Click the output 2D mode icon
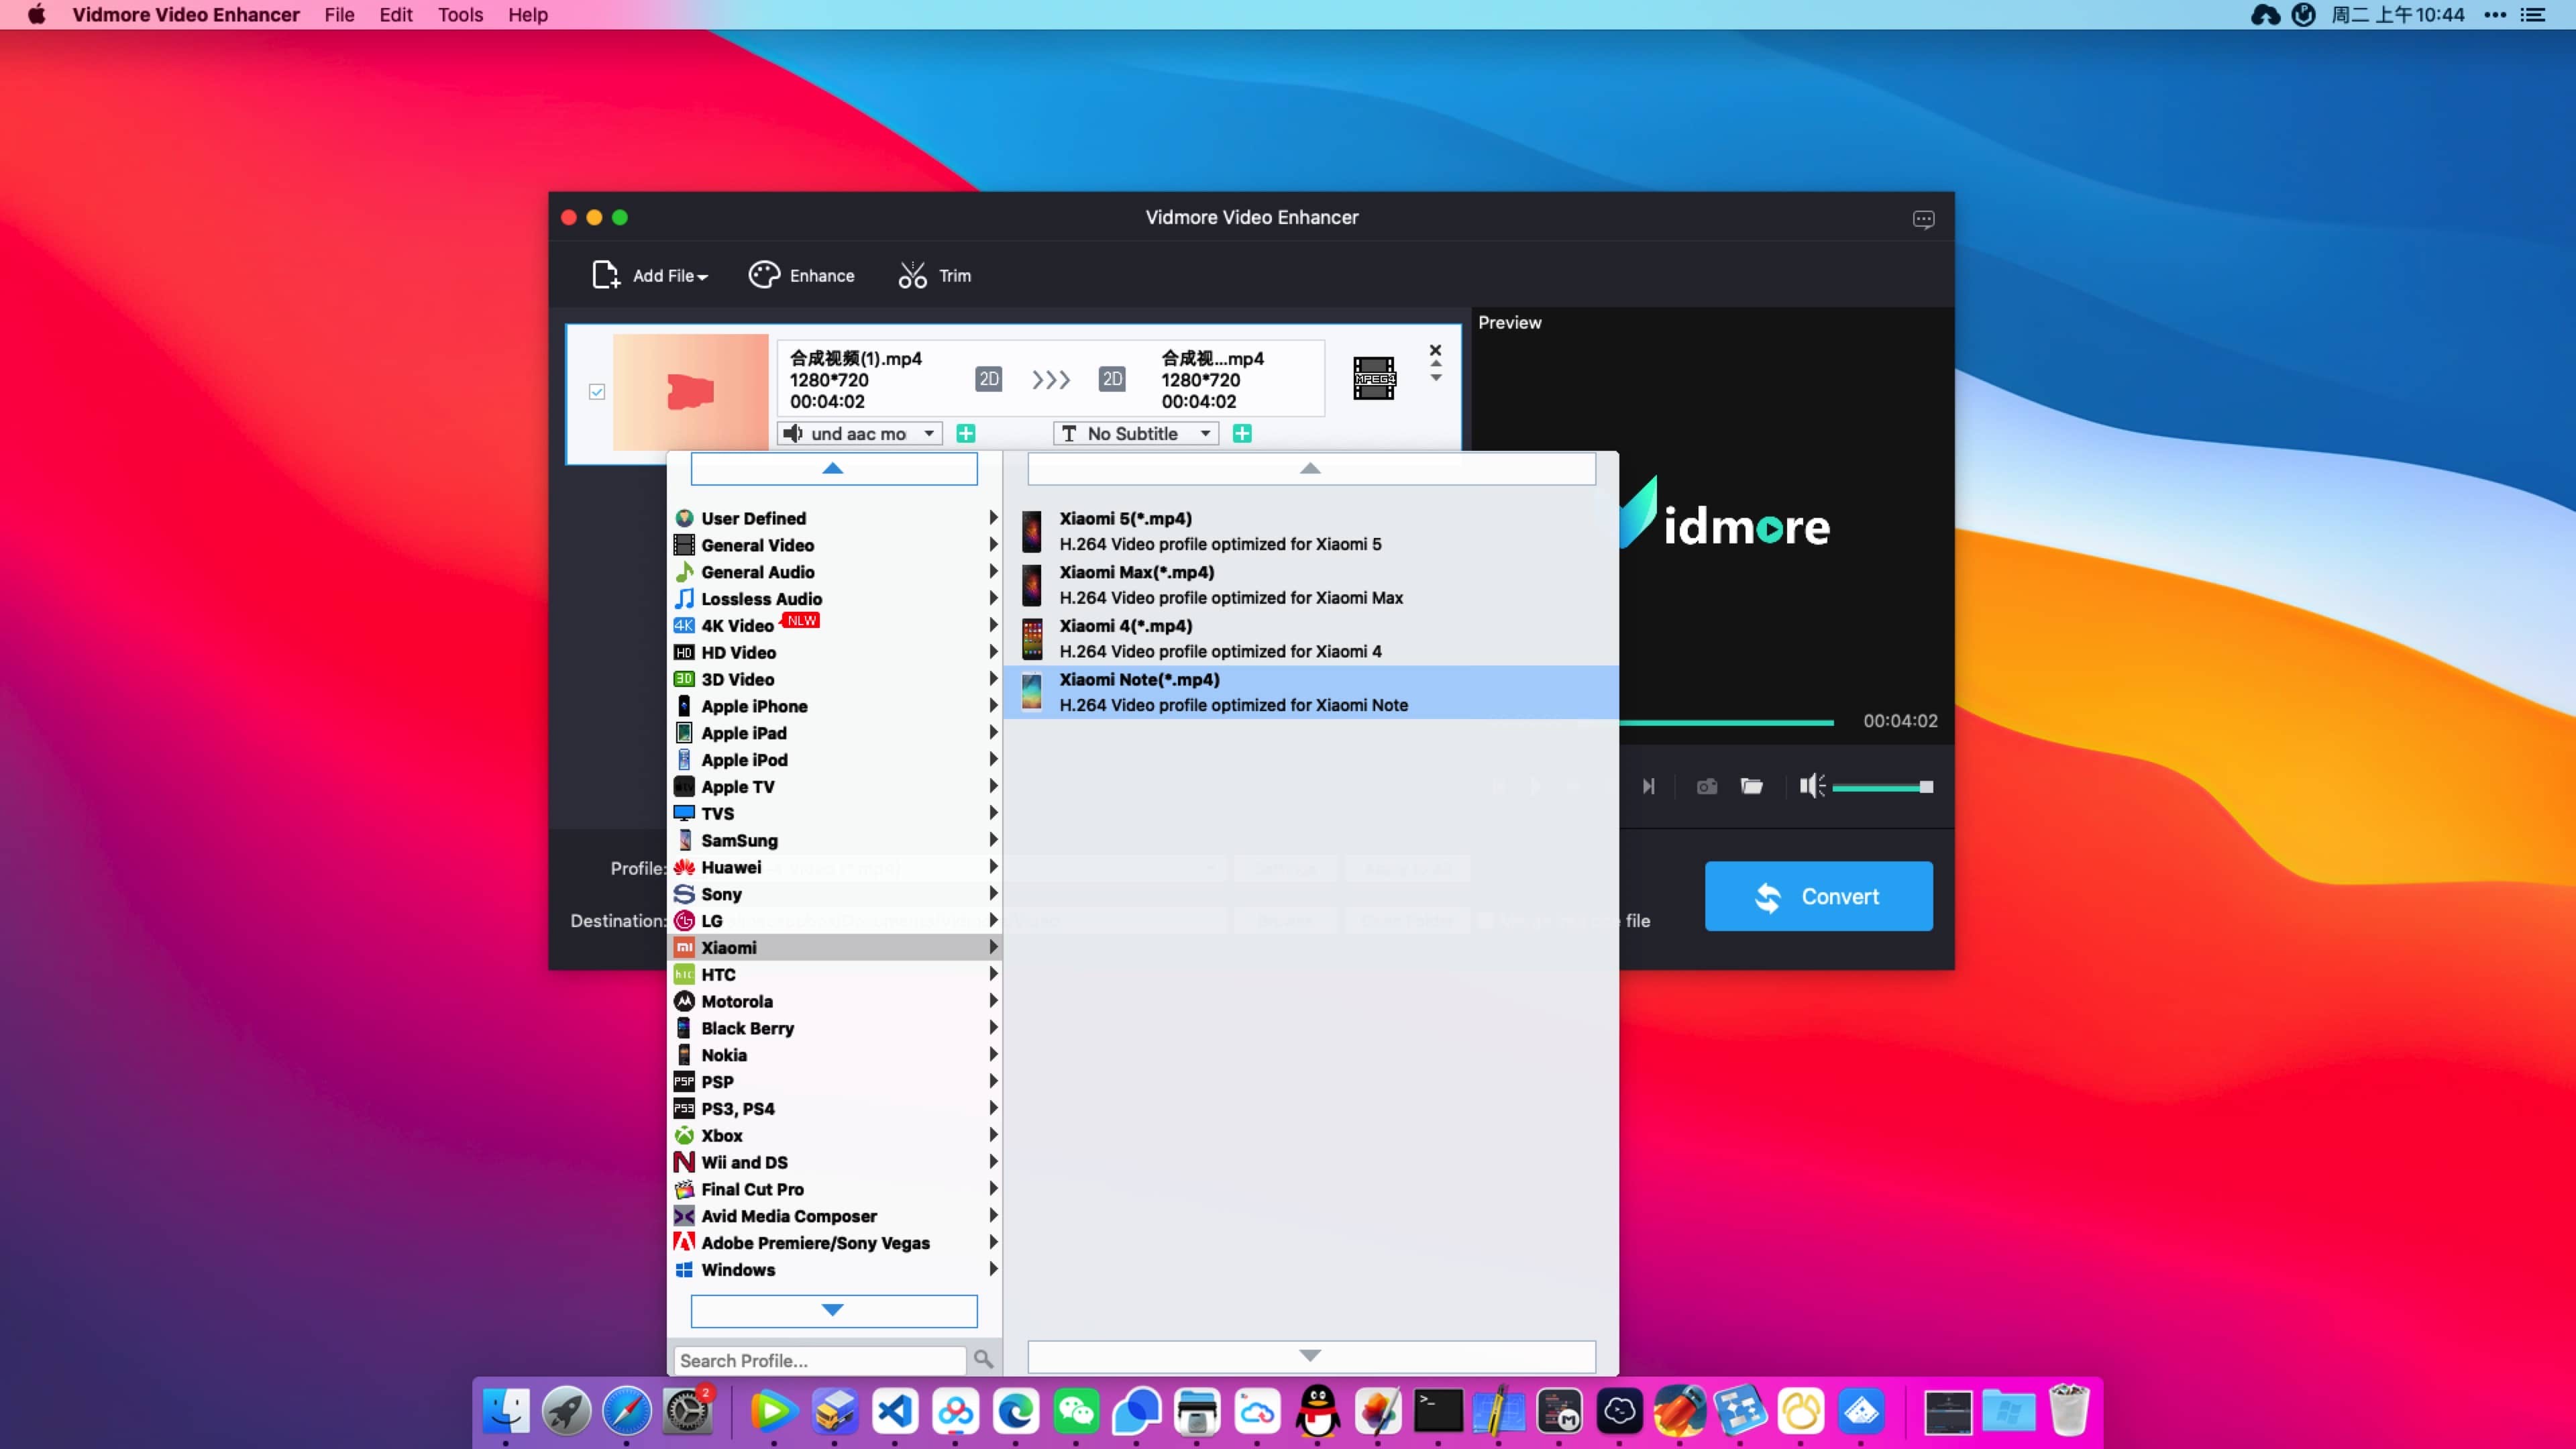This screenshot has width=2576, height=1449. coord(1111,379)
